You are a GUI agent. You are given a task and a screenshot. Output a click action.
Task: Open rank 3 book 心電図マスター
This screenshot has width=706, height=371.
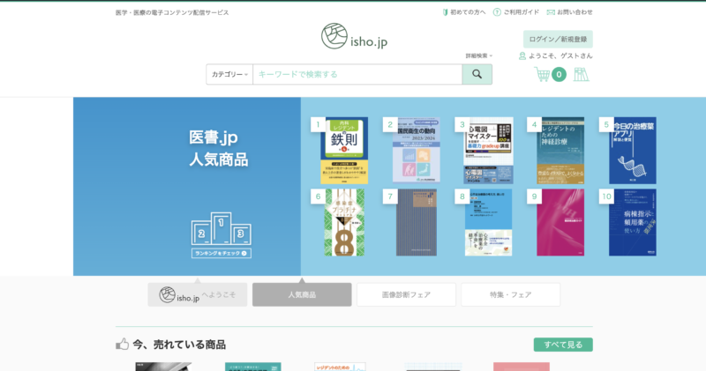[489, 151]
